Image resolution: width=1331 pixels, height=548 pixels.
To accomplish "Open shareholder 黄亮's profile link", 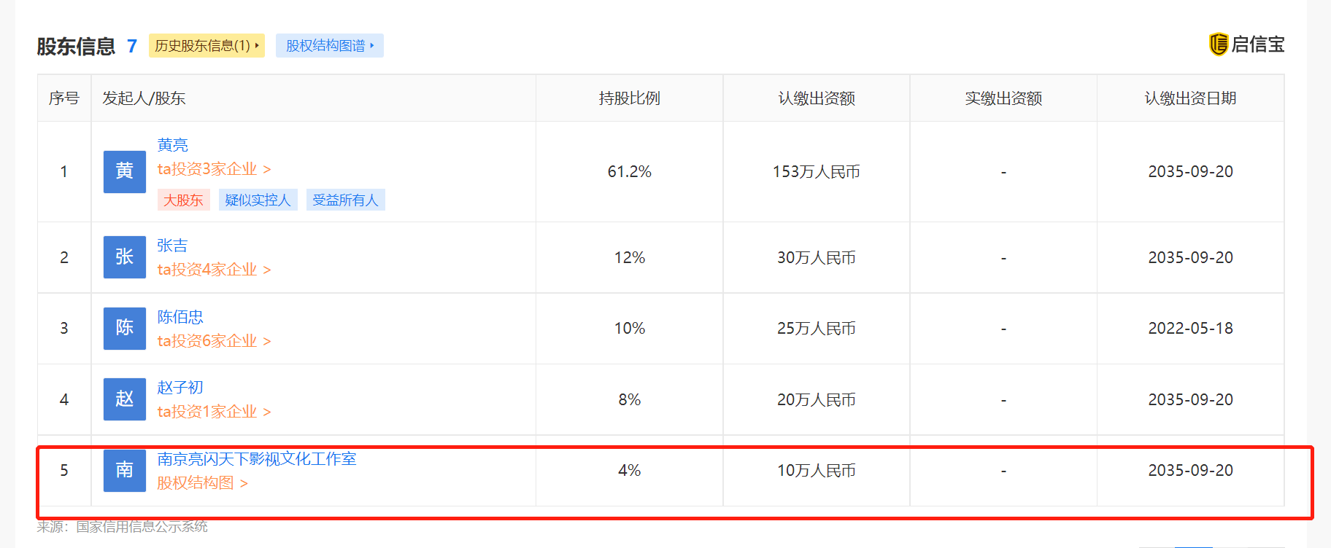I will point(173,145).
